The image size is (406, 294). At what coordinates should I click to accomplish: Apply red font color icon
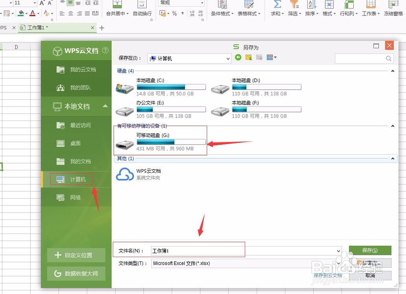pos(32,13)
